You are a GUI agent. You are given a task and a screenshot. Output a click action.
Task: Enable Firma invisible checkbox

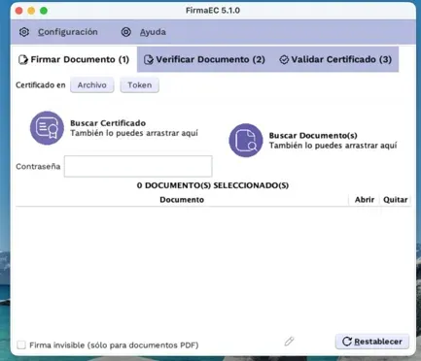pyautogui.click(x=21, y=345)
